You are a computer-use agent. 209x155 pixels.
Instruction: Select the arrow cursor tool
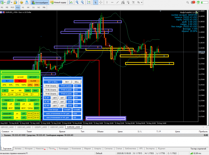[x=95, y=2]
